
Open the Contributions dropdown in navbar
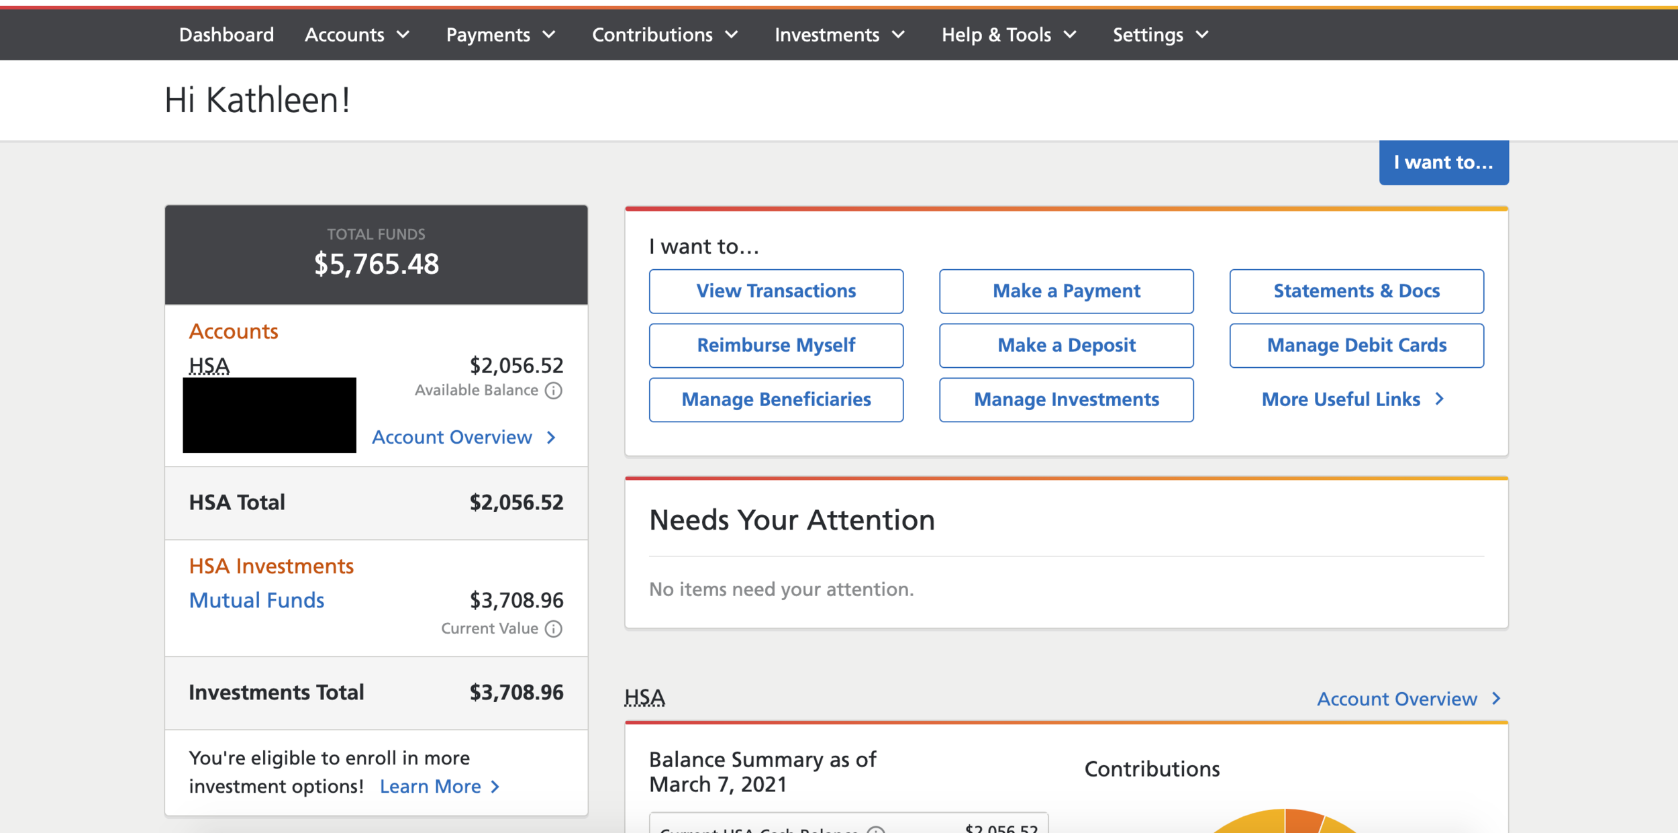click(664, 35)
